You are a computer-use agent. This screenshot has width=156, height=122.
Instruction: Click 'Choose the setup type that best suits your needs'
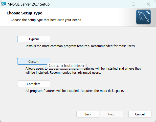(46, 20)
